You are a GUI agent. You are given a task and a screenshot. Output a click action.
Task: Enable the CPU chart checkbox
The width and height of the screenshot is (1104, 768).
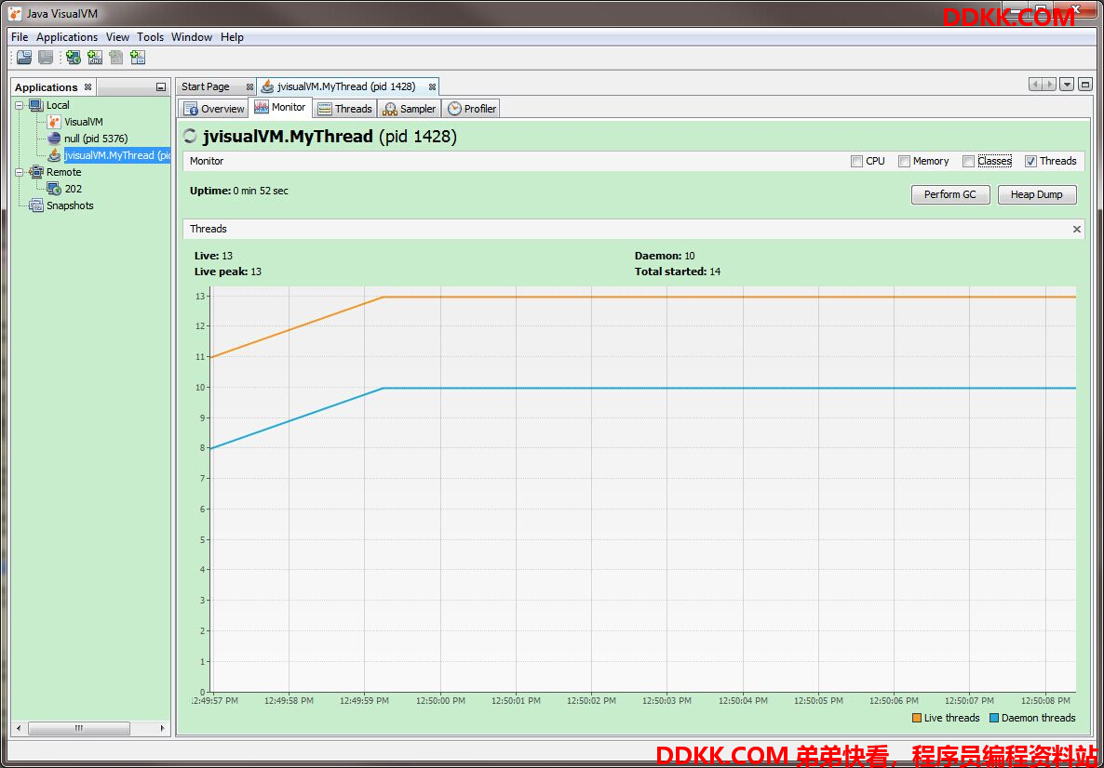click(856, 161)
